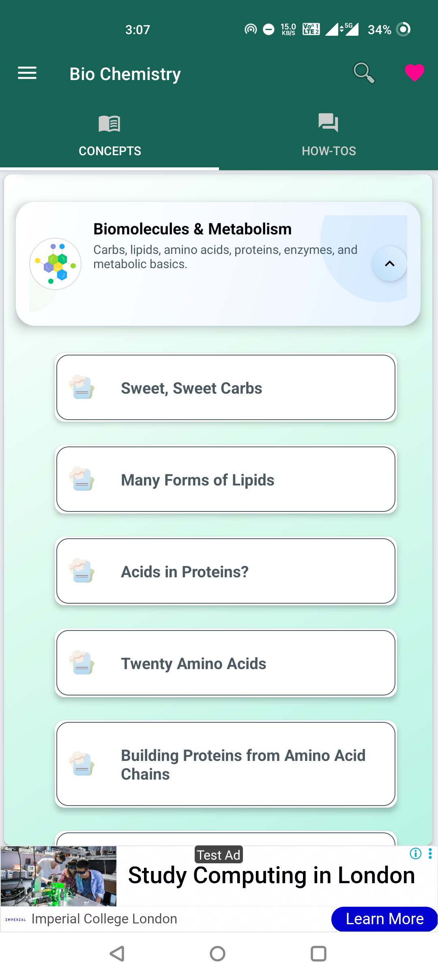The height and width of the screenshot is (975, 438).
Task: Open the hamburger navigation menu
Action: [27, 74]
